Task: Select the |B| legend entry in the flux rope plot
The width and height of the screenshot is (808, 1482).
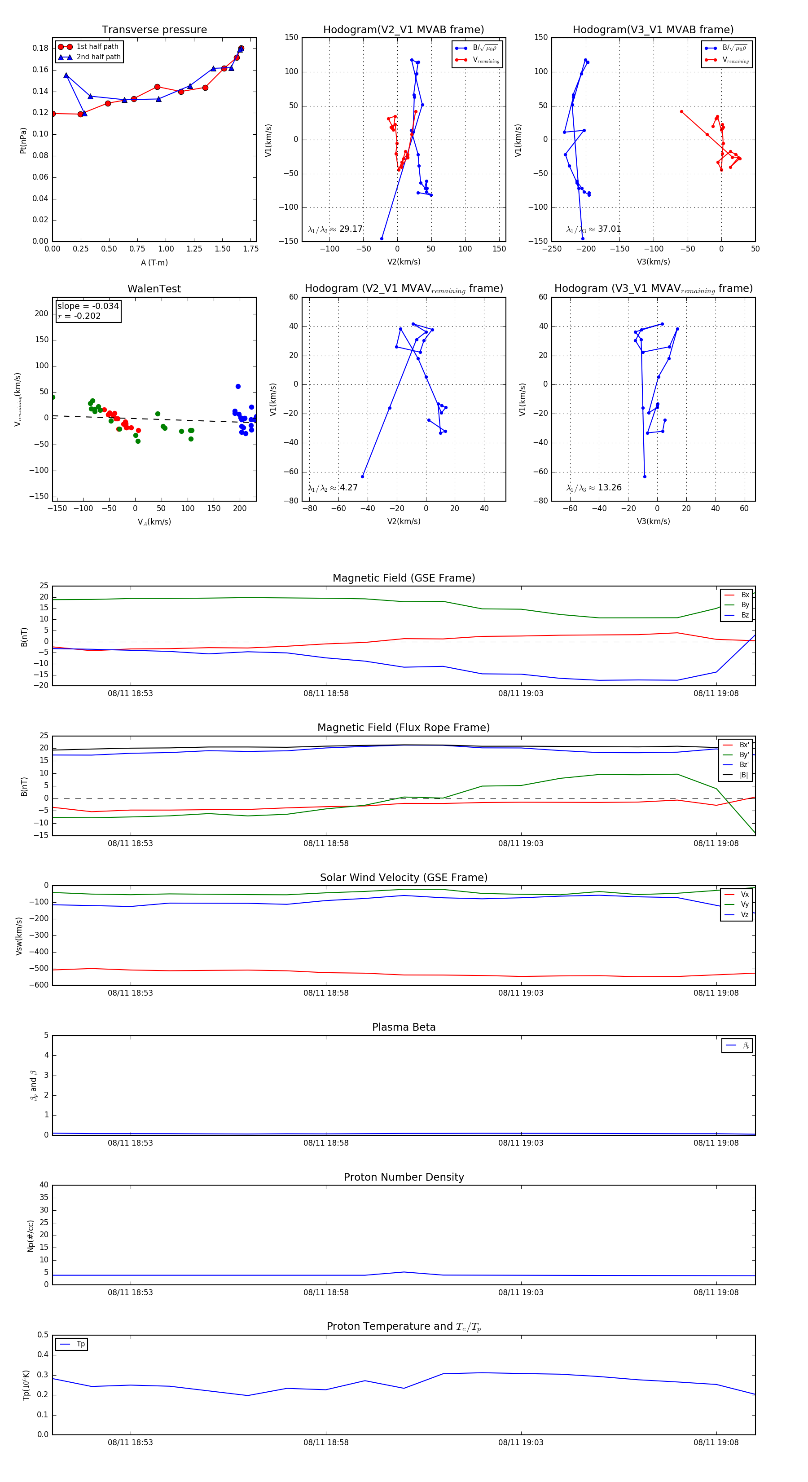Action: (x=736, y=776)
